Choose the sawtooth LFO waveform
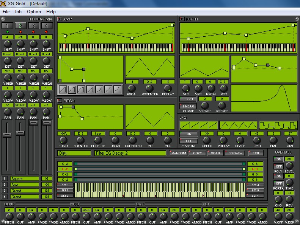This screenshot has height=225, width=300. click(x=199, y=126)
